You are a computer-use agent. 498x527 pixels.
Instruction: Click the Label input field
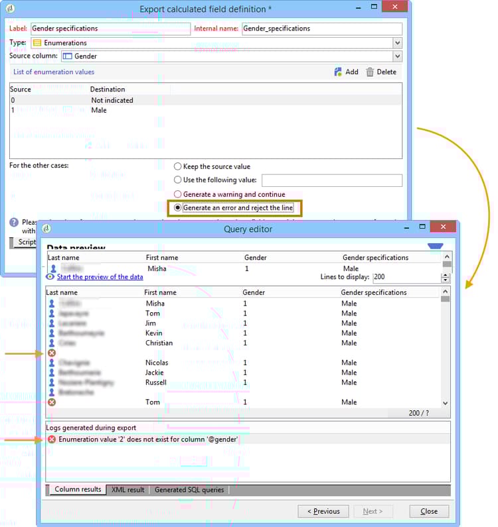click(110, 29)
